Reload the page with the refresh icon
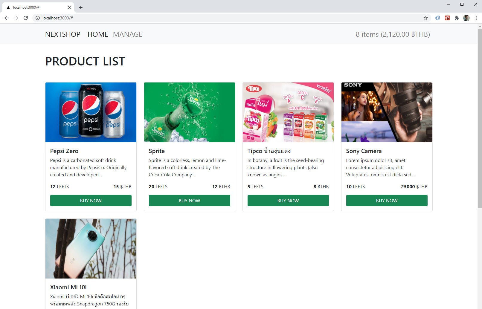The image size is (482, 309). pyautogui.click(x=26, y=18)
